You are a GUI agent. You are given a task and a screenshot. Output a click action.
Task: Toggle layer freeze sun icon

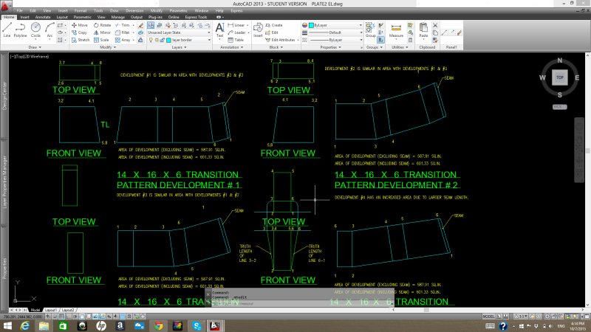point(157,40)
